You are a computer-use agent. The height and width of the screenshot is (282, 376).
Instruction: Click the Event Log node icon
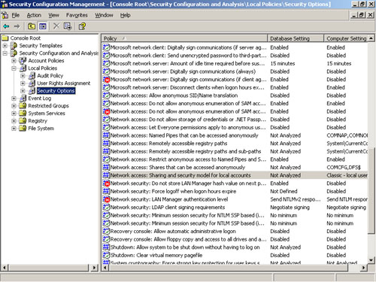[x=23, y=99]
